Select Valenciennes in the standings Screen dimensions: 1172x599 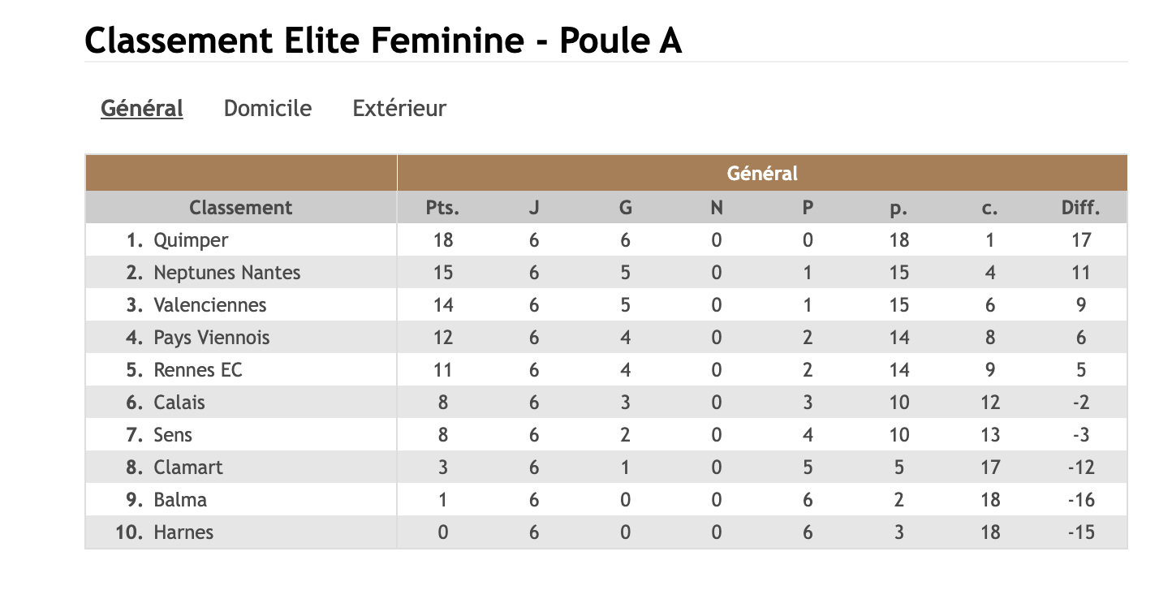coord(209,305)
